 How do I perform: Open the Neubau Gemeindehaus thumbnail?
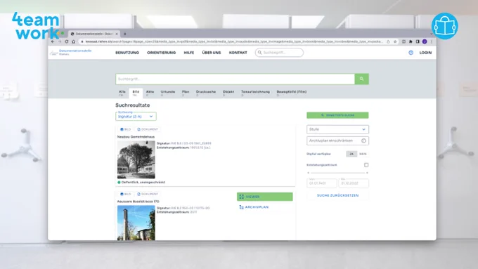tap(136, 159)
